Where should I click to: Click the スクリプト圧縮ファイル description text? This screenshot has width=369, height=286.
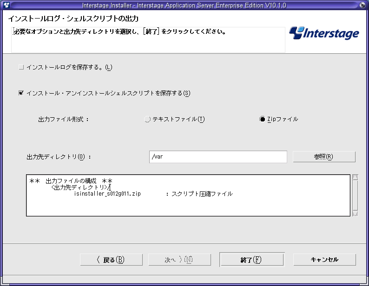[202, 194]
